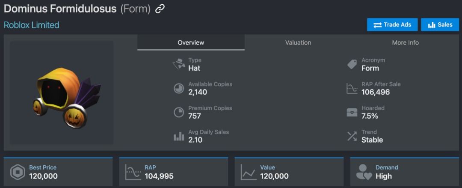462x188 pixels.
Task: Switch to the Valuation tab
Action: click(x=298, y=42)
